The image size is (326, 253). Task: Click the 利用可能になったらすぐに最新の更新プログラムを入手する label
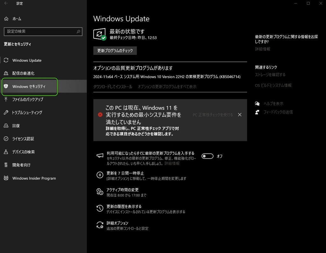click(x=151, y=153)
